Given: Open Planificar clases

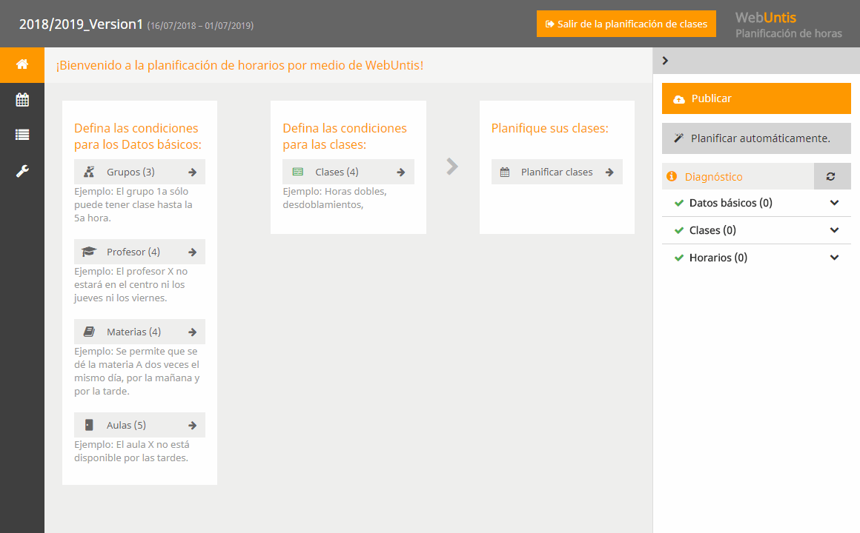Looking at the screenshot, I should coord(557,172).
